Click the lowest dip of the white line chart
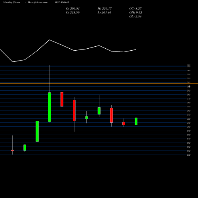198x198 pixels. [12, 62]
